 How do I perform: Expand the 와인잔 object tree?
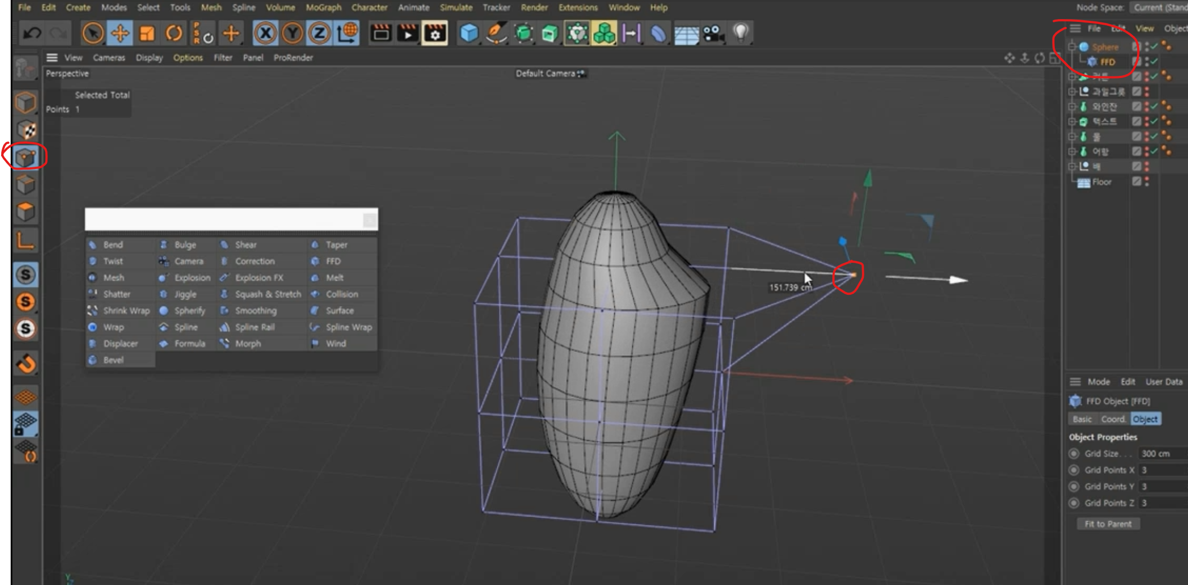(1072, 107)
